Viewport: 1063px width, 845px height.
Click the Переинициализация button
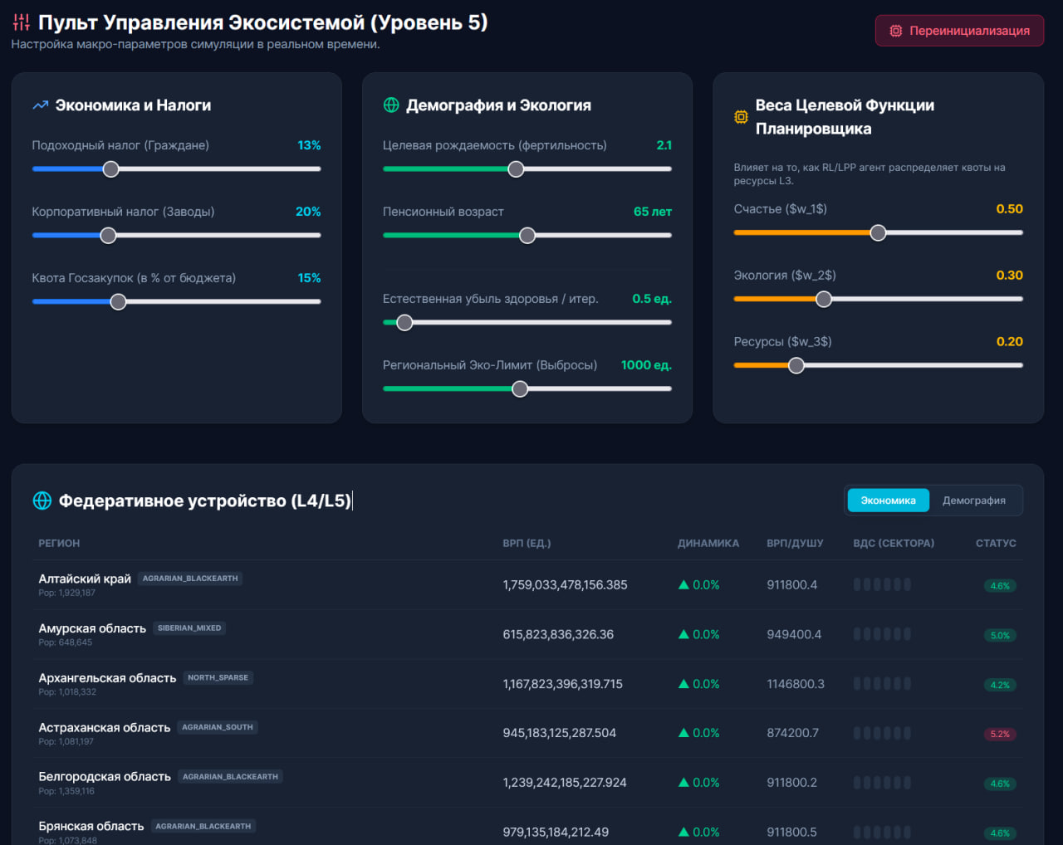[959, 31]
